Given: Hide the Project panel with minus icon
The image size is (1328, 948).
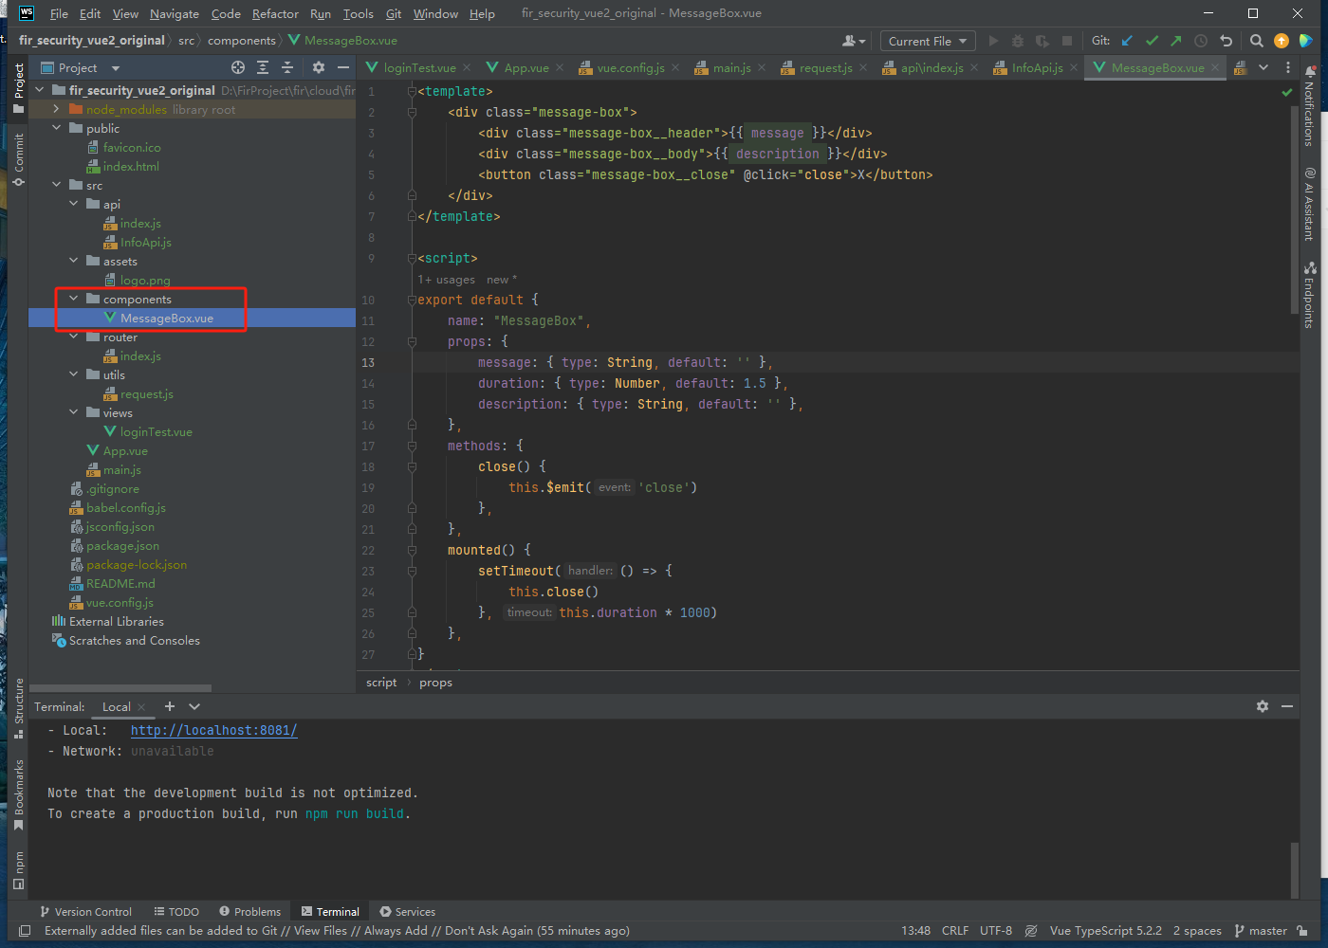Looking at the screenshot, I should click(x=343, y=67).
